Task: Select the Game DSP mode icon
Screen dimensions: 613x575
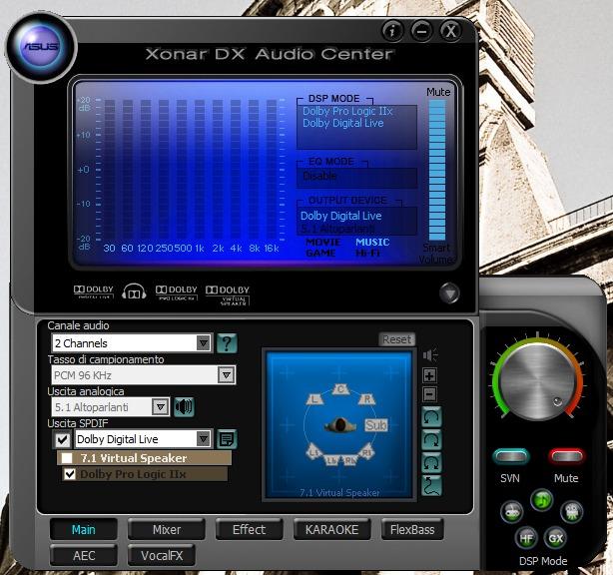Action: [512, 511]
